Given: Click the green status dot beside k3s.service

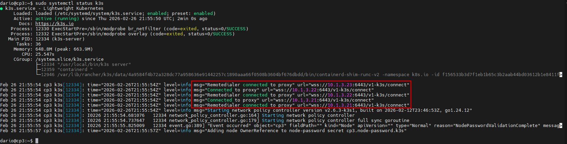Looking at the screenshot, I should [x=2, y=8].
